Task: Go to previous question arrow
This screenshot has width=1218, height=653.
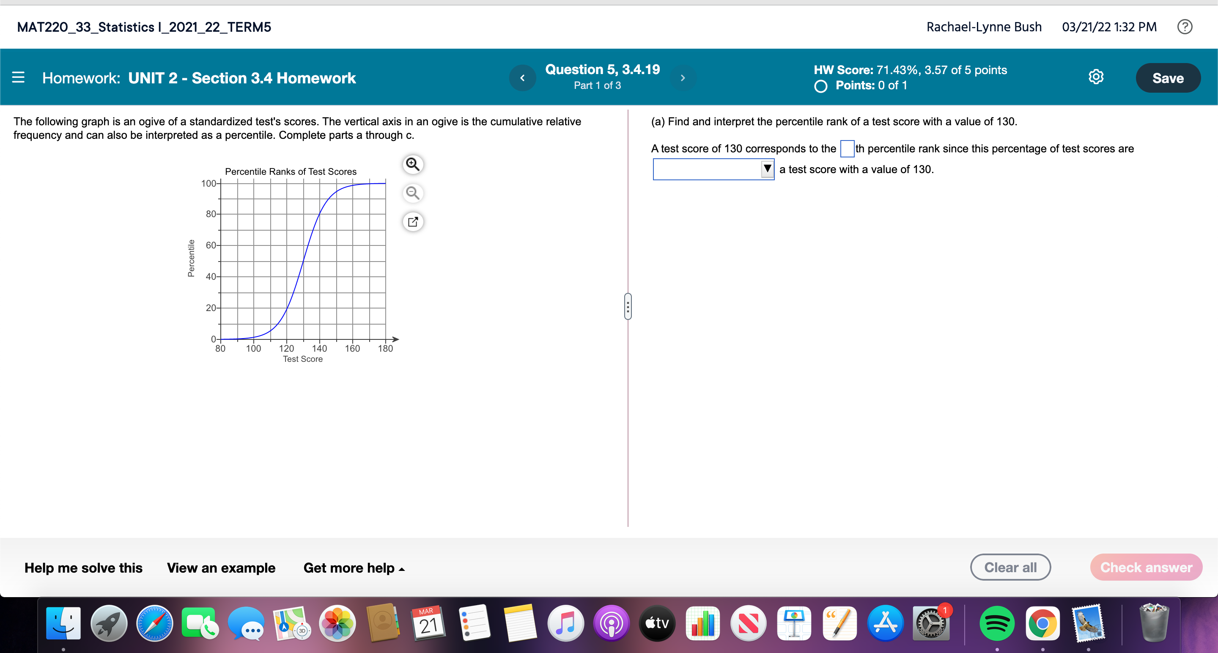Action: click(x=522, y=78)
